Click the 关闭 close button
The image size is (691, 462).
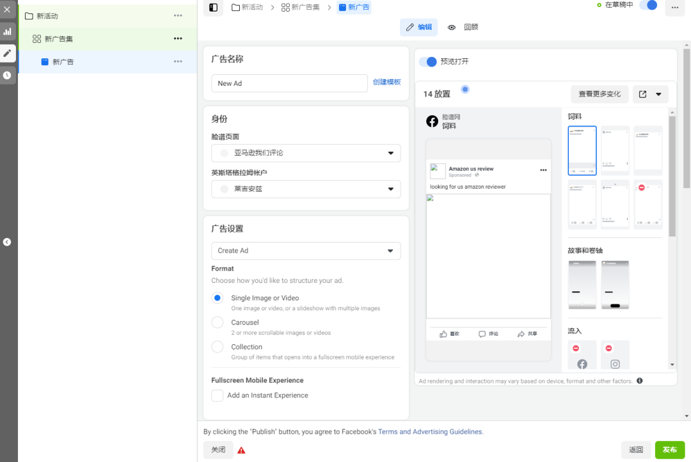pos(218,450)
